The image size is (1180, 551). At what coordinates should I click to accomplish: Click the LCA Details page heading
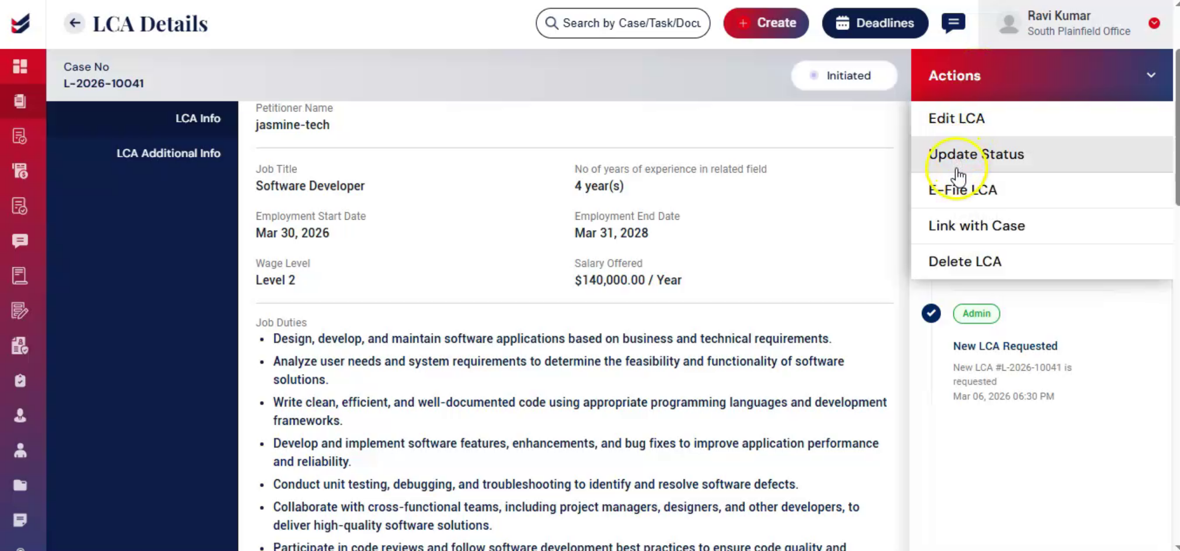click(150, 24)
